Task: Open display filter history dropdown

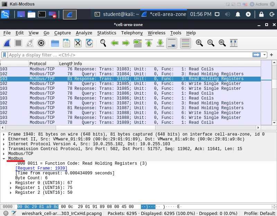Action: coord(265,55)
